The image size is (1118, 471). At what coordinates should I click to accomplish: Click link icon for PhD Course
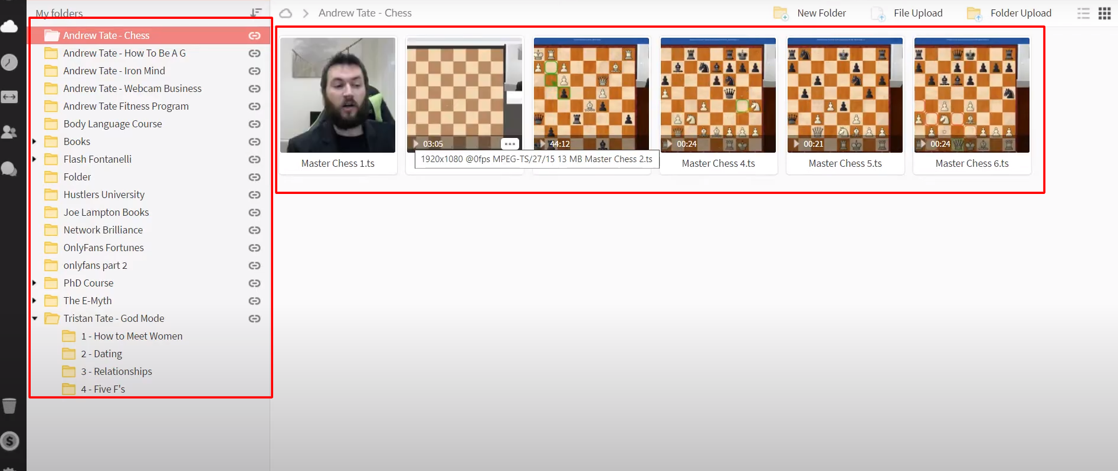coord(254,283)
